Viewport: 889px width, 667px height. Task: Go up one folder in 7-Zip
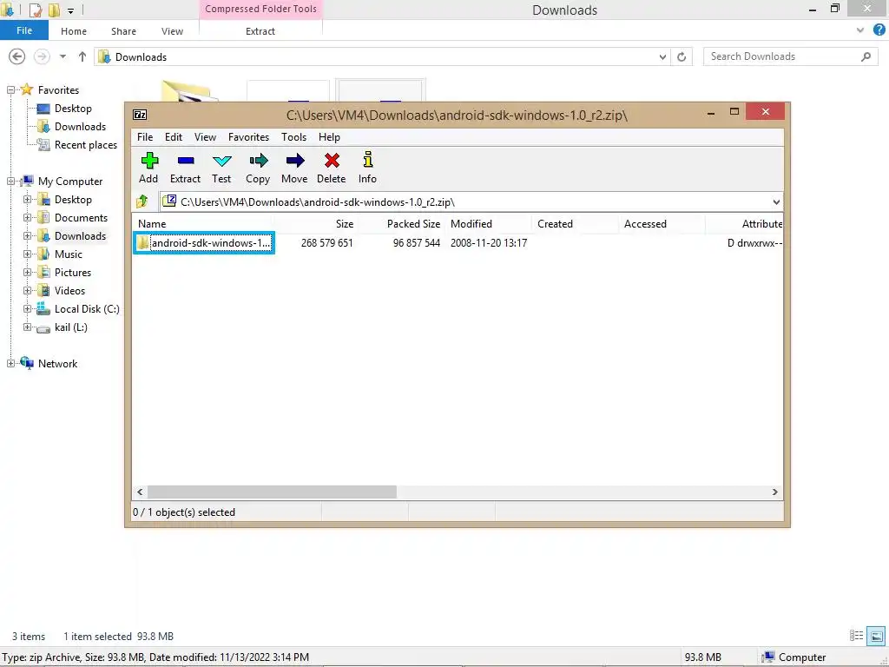click(x=142, y=201)
